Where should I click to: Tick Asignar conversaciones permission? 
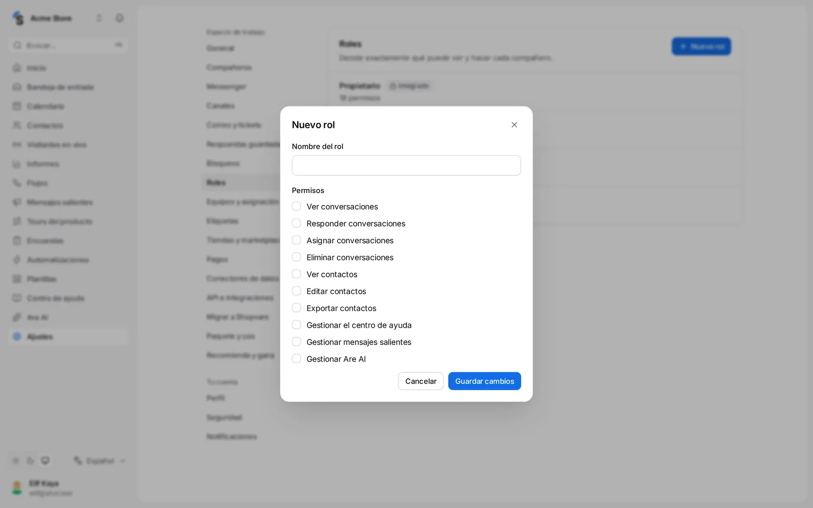(296, 240)
